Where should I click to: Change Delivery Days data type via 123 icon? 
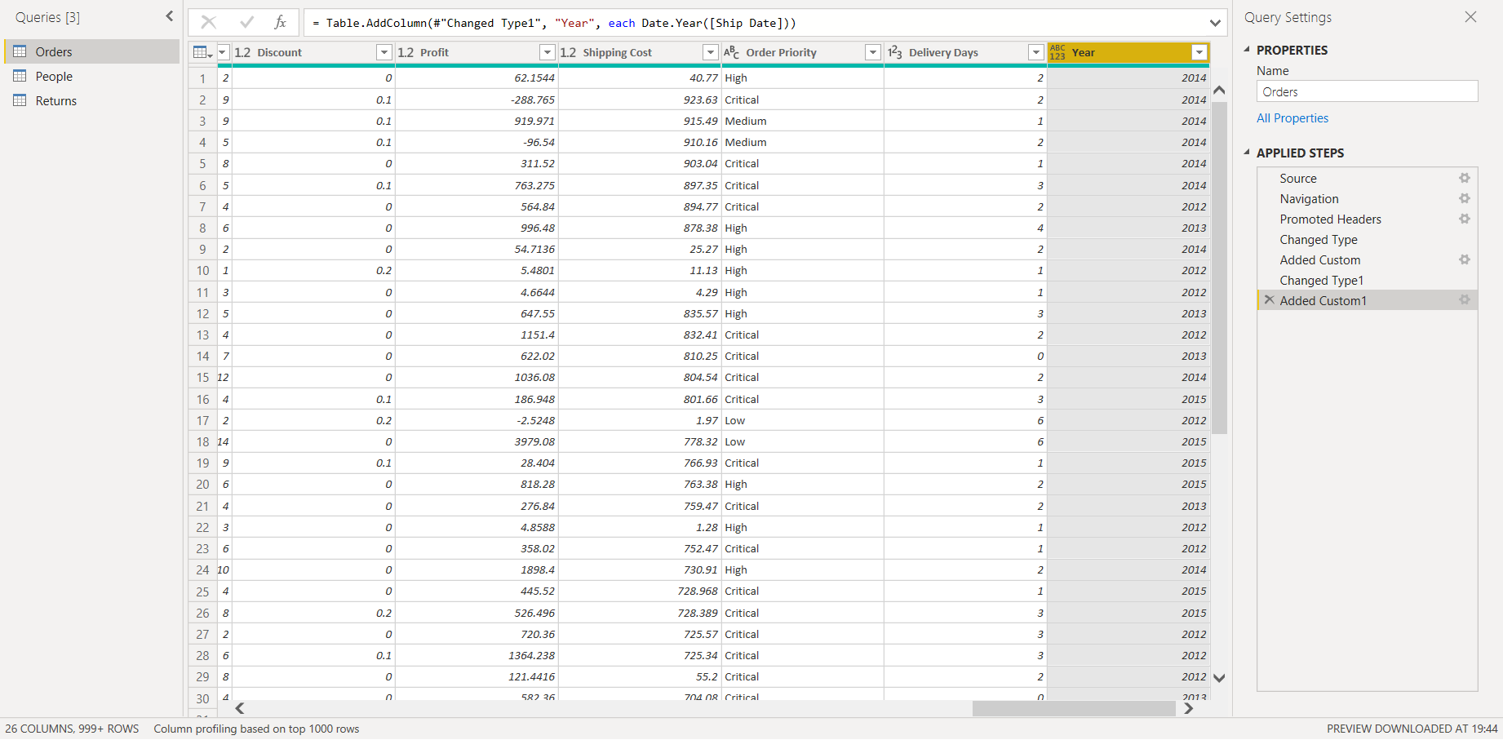point(896,51)
